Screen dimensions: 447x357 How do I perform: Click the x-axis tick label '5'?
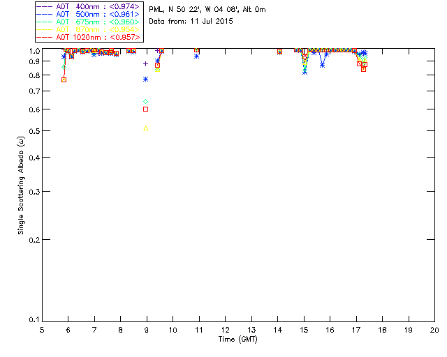pos(42,330)
